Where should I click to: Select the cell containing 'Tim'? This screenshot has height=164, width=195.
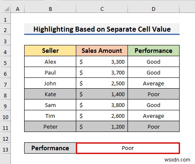pos(50,116)
